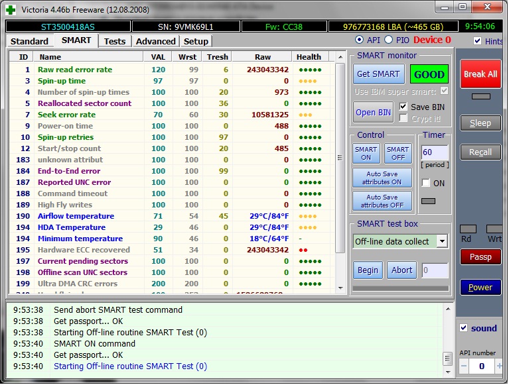Increase API number with plus stepper

point(499,366)
